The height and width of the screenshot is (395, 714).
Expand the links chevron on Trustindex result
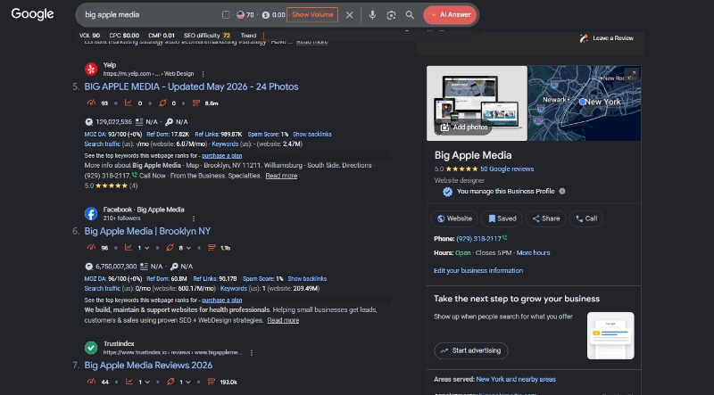[188, 382]
